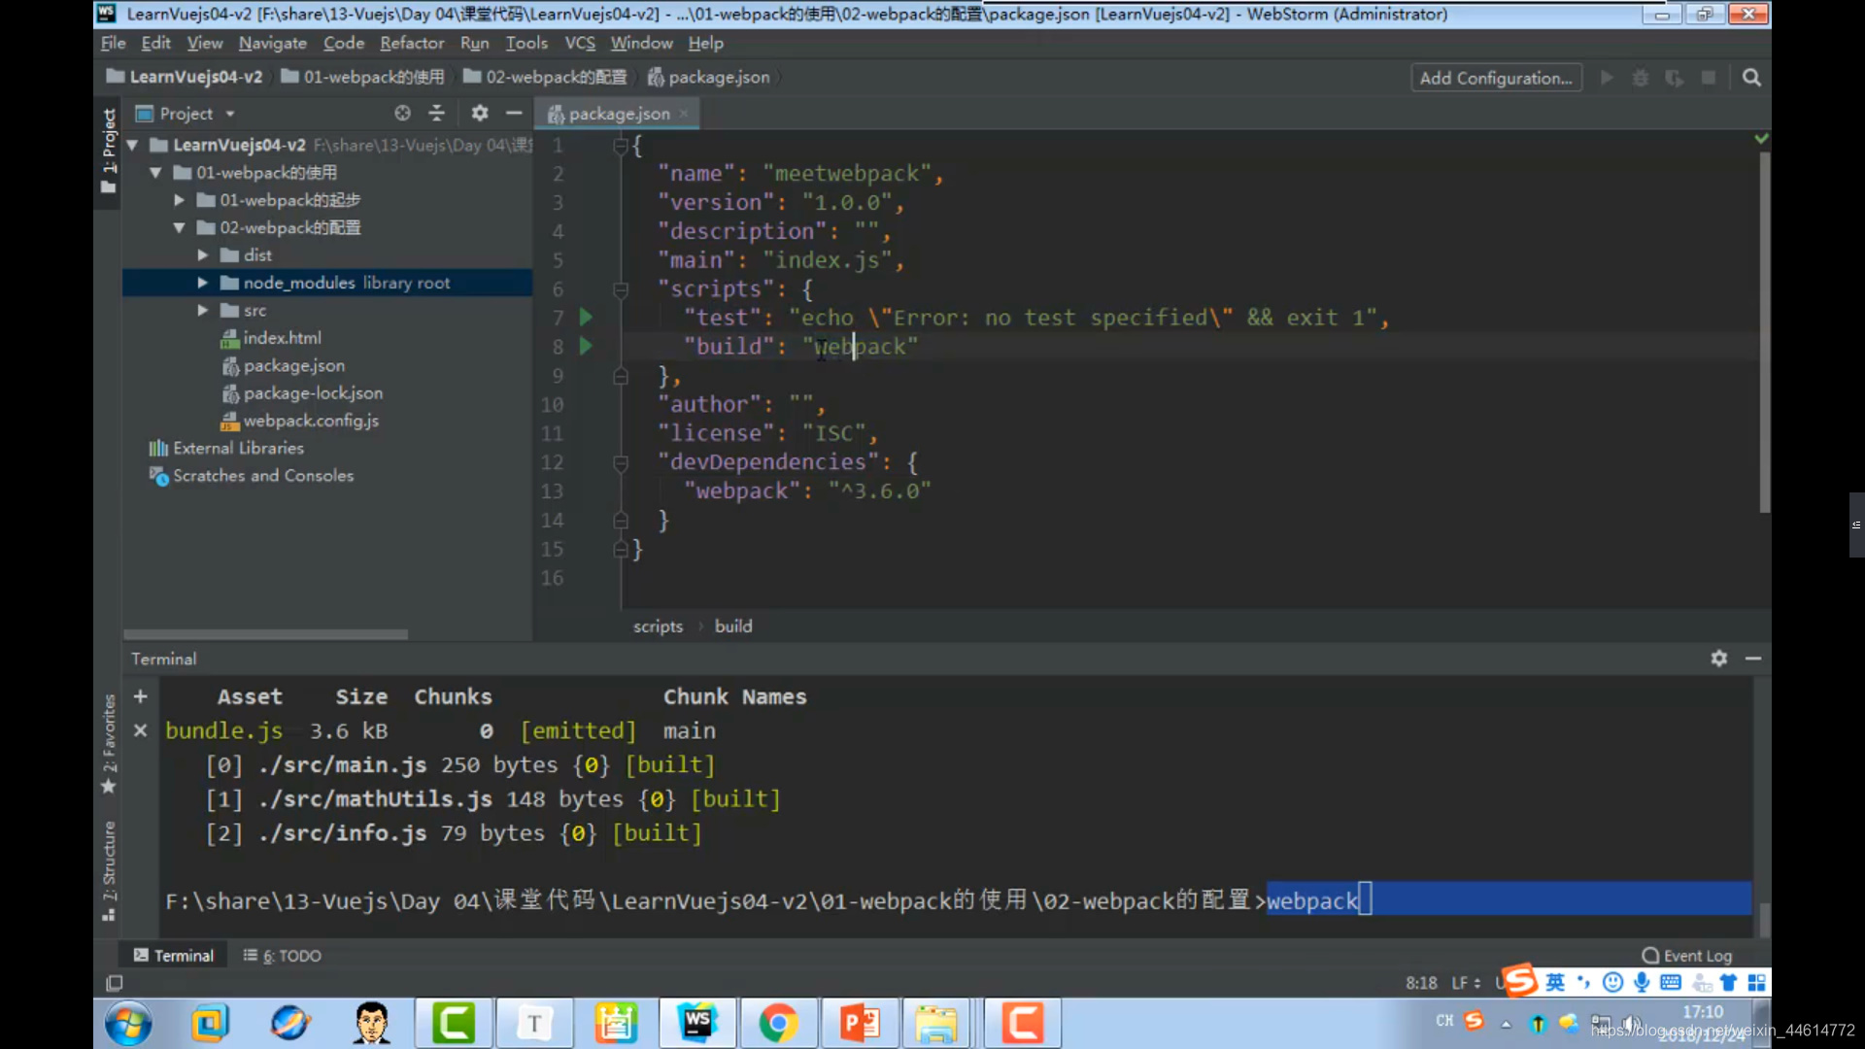Collapse the LearnVuejs04-v2 root folder
The image size is (1865, 1049).
click(x=132, y=145)
